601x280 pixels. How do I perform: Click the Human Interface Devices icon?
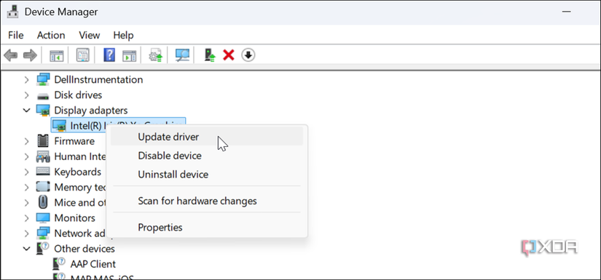pos(43,156)
